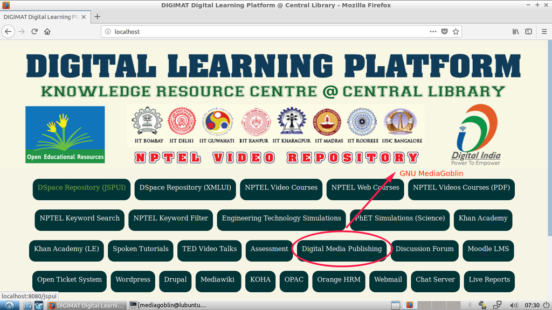Open Digital Media Publishing link
552x310 pixels.
[341, 249]
